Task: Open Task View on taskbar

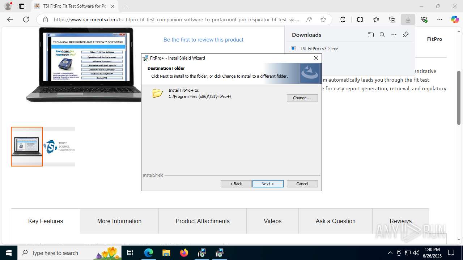Action: coord(130,253)
